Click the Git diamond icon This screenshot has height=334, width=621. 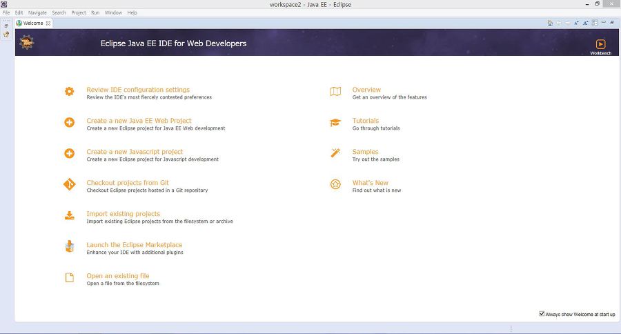pos(69,184)
